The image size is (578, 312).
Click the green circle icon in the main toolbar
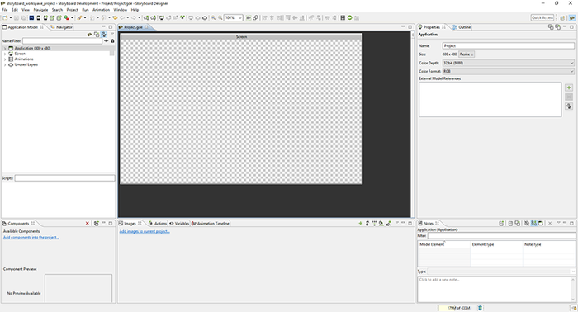coord(350,17)
